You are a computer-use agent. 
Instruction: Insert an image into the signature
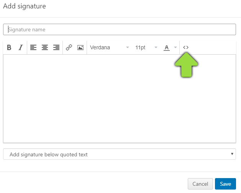[80, 48]
